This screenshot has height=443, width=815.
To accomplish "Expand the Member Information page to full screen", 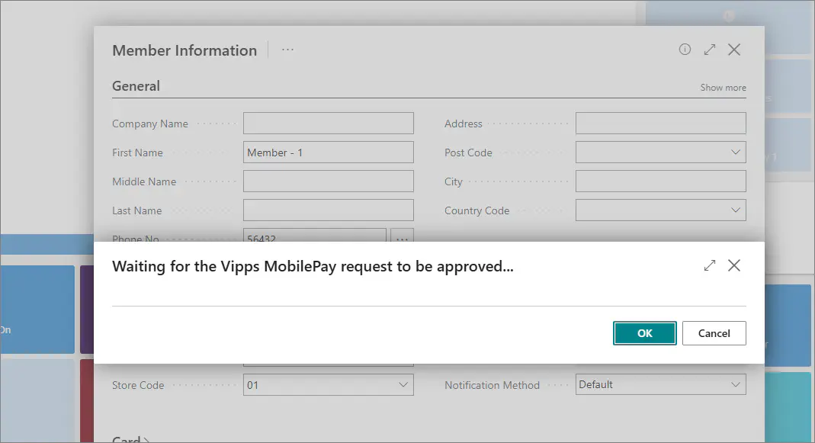I will click(710, 50).
